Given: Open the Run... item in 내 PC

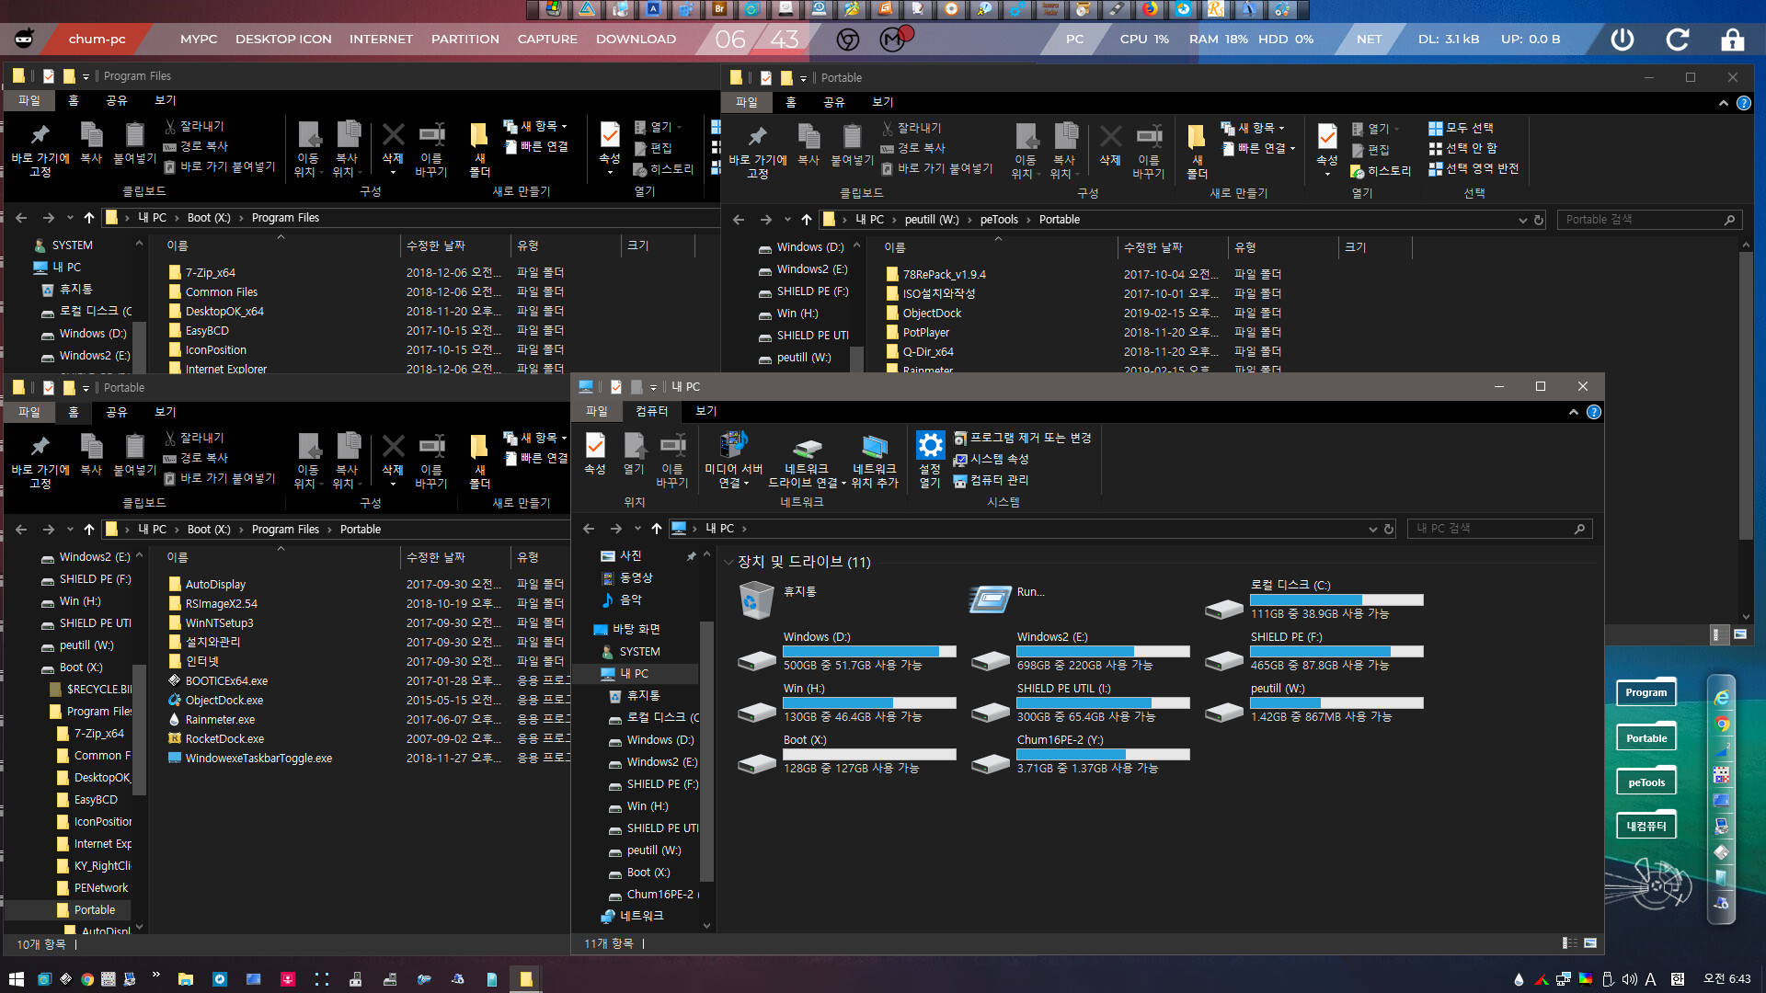Looking at the screenshot, I should tap(991, 599).
